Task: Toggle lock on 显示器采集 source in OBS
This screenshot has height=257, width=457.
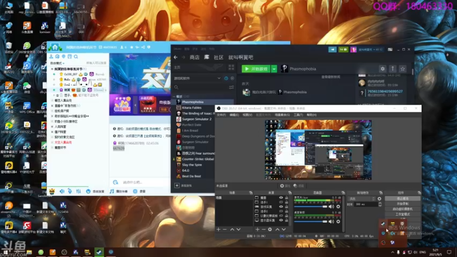Action: [287, 220]
